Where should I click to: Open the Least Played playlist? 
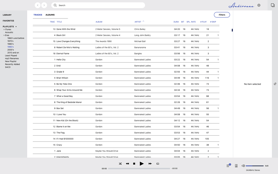(x=11, y=56)
